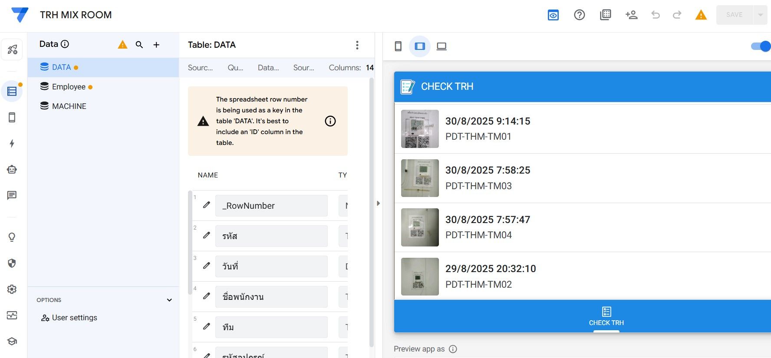
Task: Open the PDT-THM-TM03 entry thumbnail
Action: (x=420, y=178)
